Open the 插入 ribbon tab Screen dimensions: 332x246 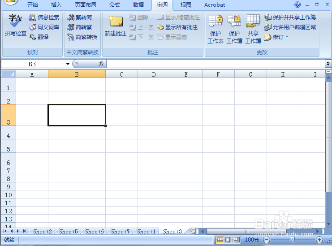click(56, 4)
